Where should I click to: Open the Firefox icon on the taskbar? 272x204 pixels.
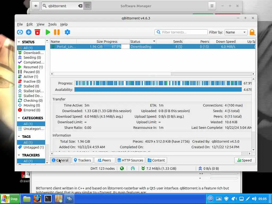(x=37, y=199)
